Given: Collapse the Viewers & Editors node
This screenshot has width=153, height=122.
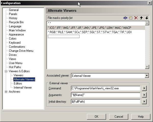Looking at the screenshot, I should 6,71.
